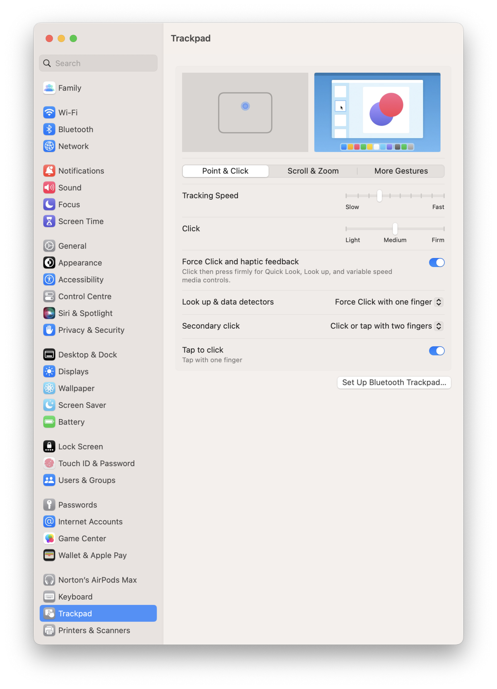Focus the Search field in sidebar
The width and height of the screenshot is (497, 689).
tap(98, 63)
